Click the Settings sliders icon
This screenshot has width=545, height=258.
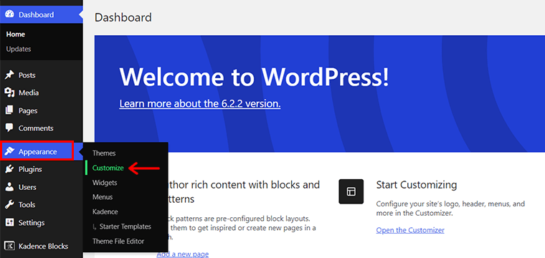coord(10,222)
